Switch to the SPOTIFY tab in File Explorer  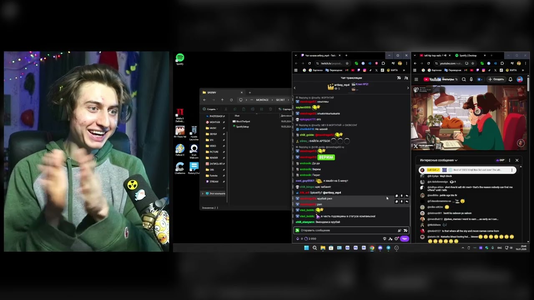coord(222,92)
